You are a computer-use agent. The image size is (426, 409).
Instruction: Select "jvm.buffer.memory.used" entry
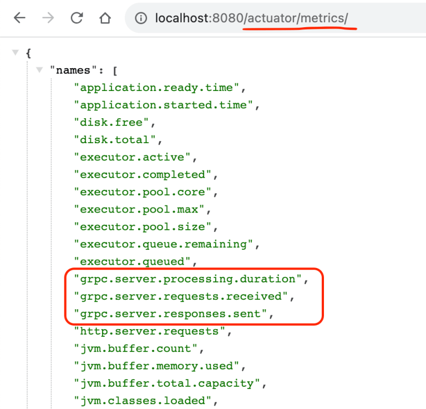tap(156, 366)
